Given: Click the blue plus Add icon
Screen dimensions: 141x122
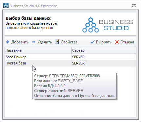Looking at the screenshot, I should pos(8,42).
